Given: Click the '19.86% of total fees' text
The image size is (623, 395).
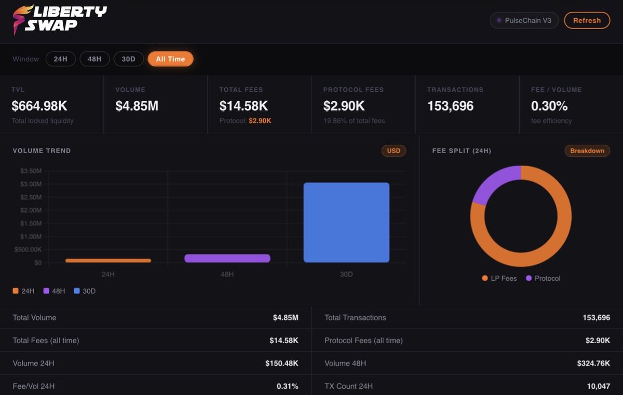Looking at the screenshot, I should pos(354,121).
